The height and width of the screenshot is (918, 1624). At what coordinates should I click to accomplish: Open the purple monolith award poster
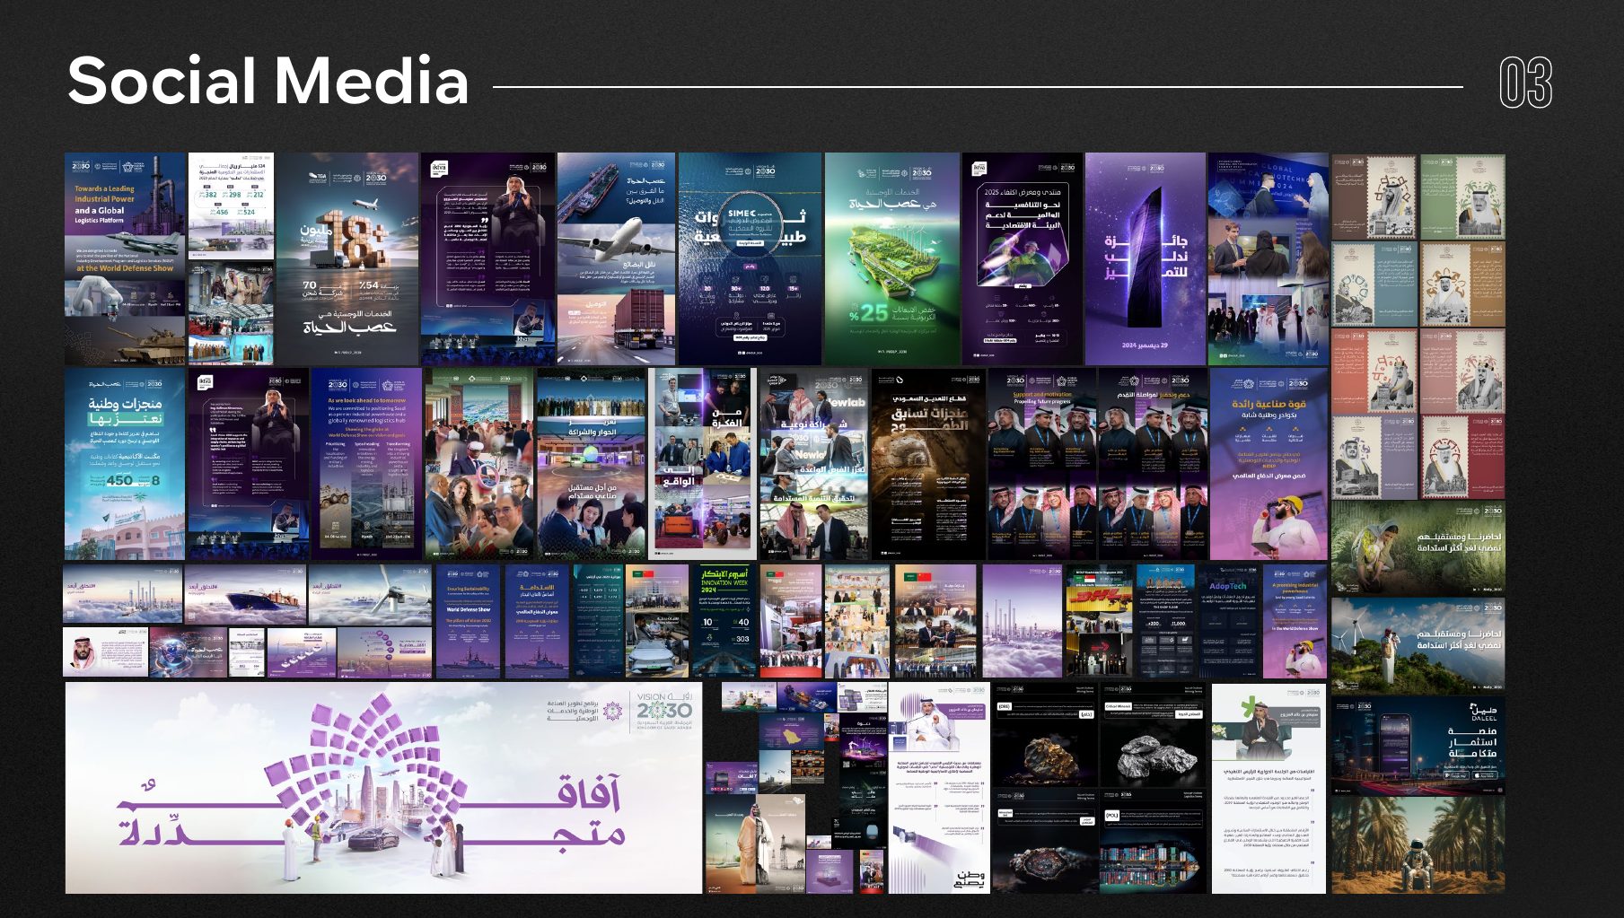click(x=1146, y=258)
